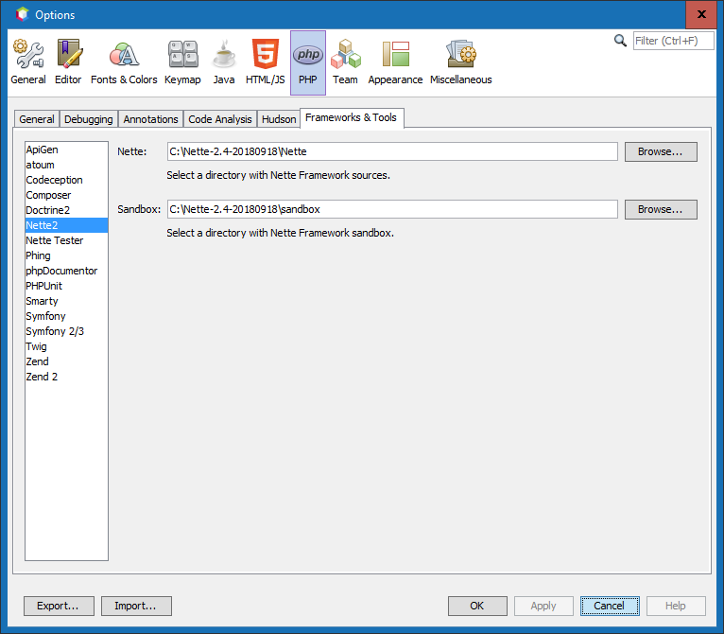This screenshot has height=634, width=724.
Task: Click the Import... button
Action: 136,606
